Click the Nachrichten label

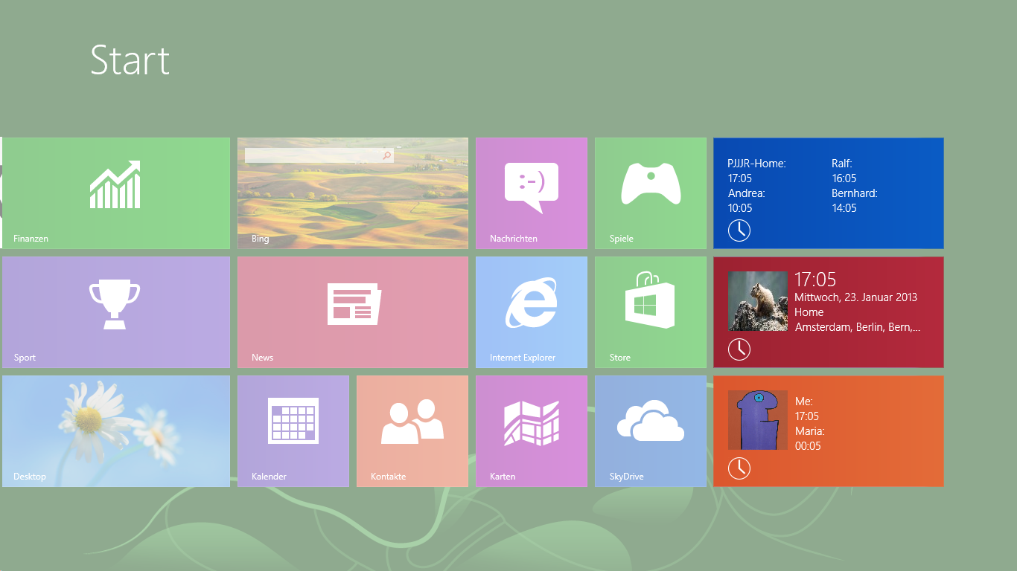pyautogui.click(x=514, y=239)
